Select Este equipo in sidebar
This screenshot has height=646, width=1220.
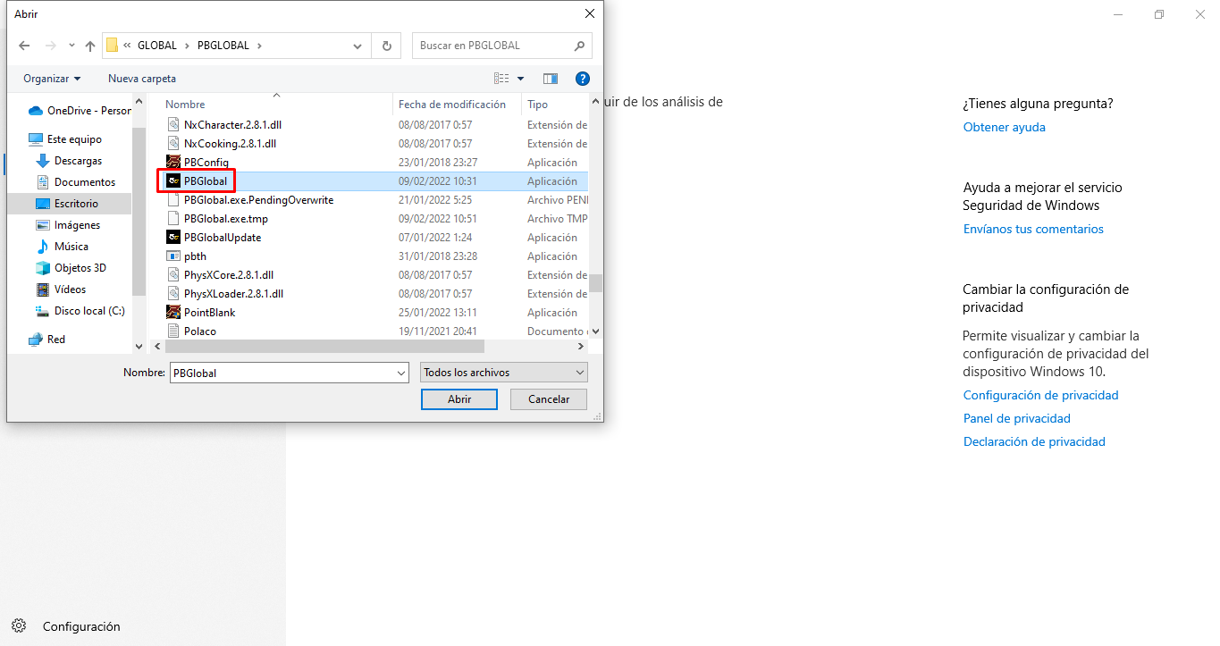pyautogui.click(x=65, y=139)
